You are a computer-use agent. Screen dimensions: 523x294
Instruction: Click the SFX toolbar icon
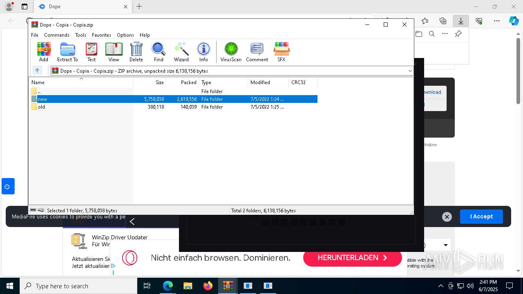(x=282, y=52)
